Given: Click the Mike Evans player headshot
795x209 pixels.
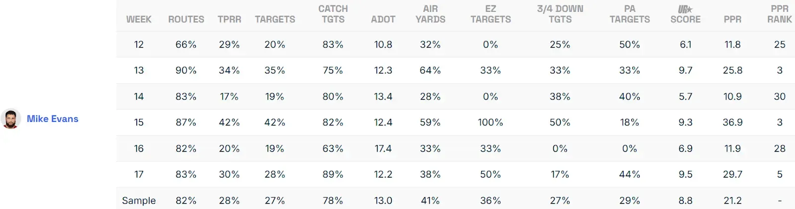Looking at the screenshot, I should click(x=10, y=119).
